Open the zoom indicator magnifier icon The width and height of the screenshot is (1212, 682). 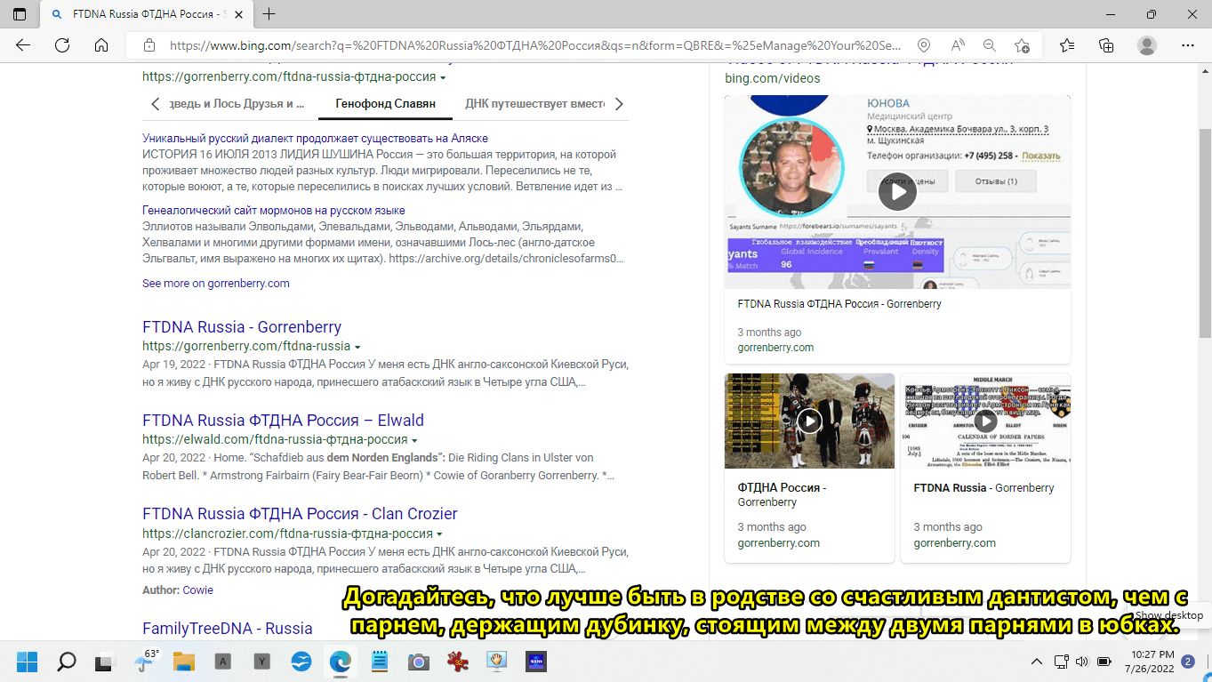[x=990, y=45]
